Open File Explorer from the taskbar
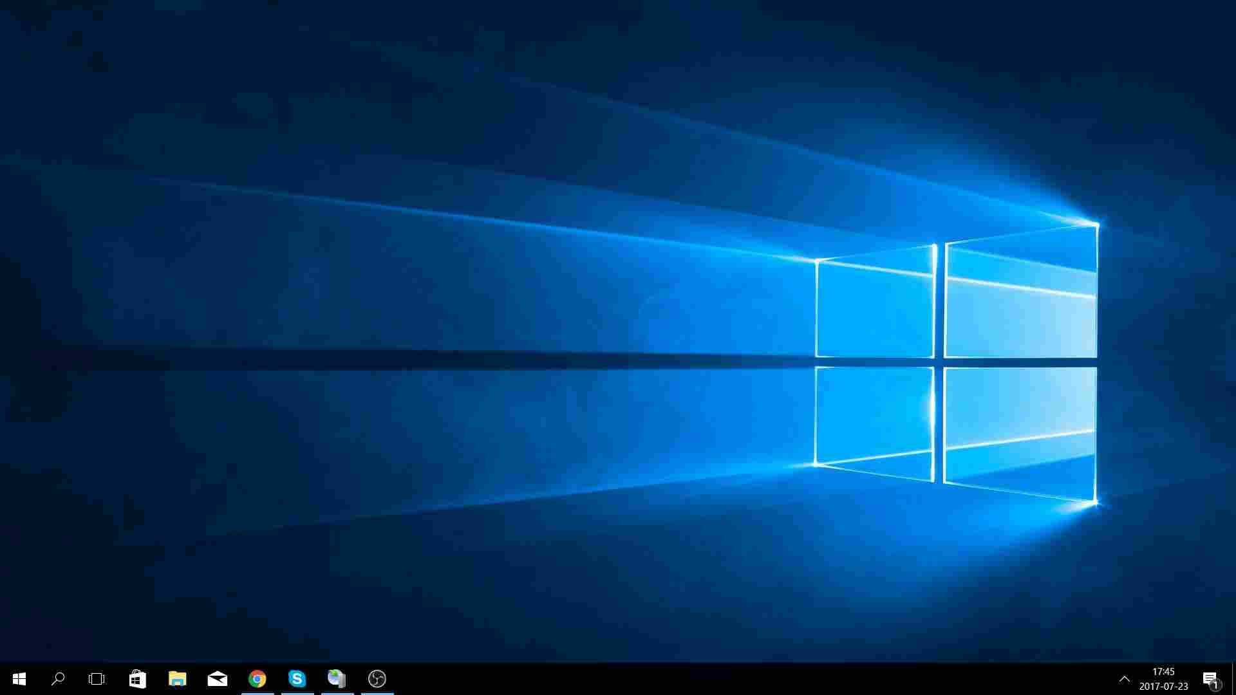 (177, 679)
